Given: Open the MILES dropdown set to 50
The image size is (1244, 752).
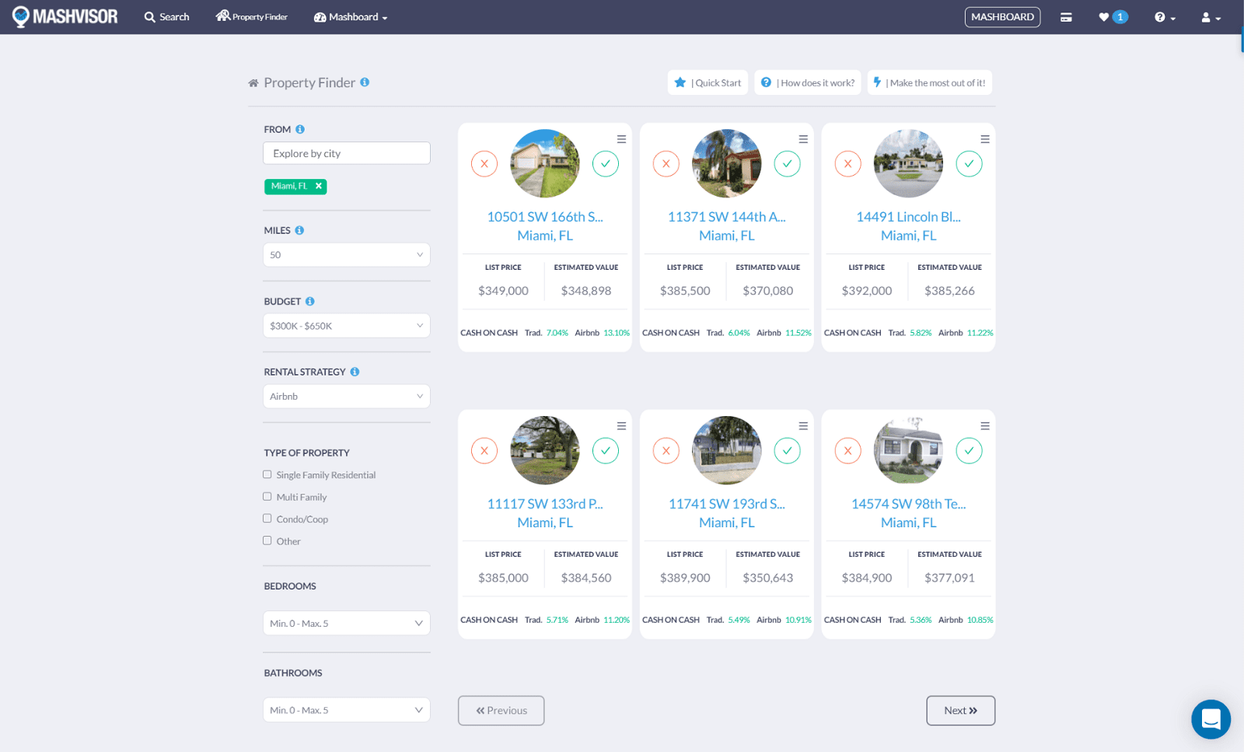Looking at the screenshot, I should [x=346, y=254].
